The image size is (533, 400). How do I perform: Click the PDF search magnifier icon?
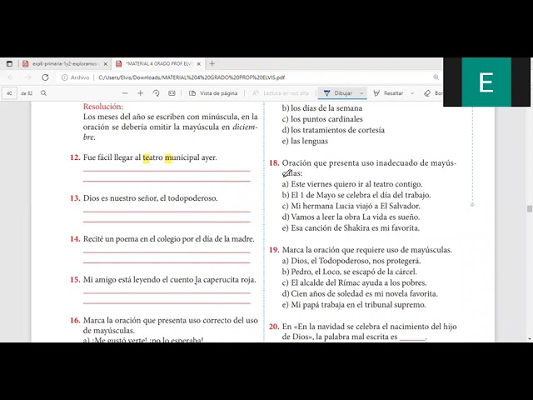[x=43, y=93]
